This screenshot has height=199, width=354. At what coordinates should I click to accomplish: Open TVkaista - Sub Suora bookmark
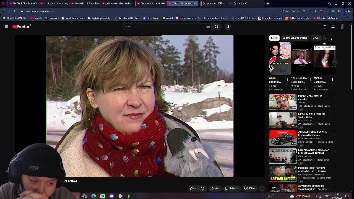point(325,18)
